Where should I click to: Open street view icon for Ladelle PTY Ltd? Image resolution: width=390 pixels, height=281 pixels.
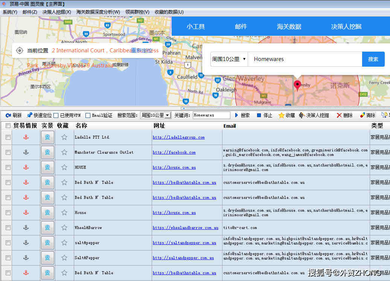(x=47, y=137)
